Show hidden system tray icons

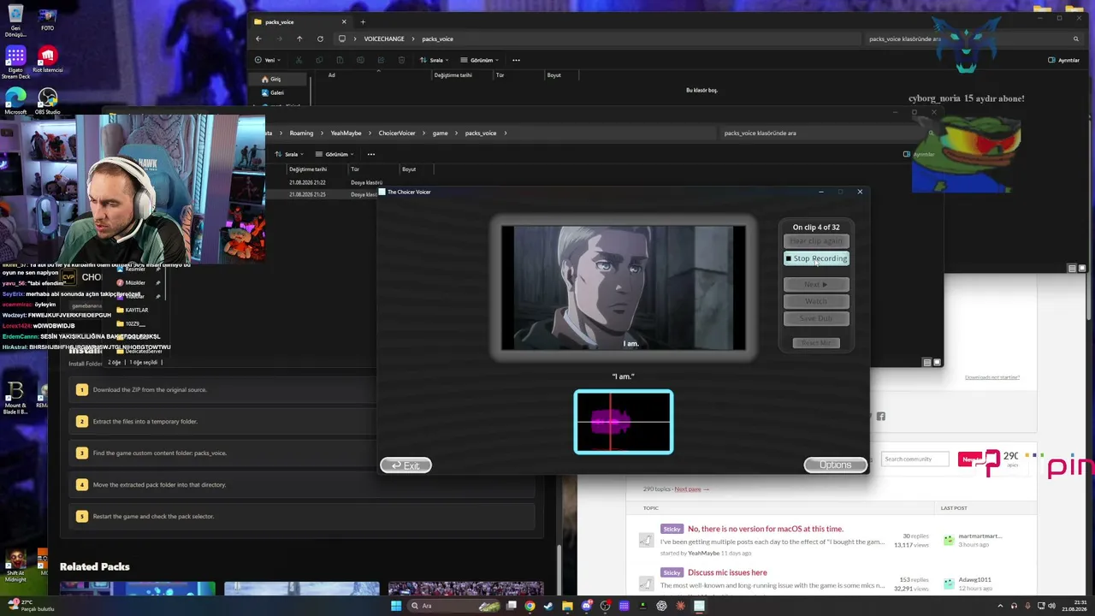pyautogui.click(x=1000, y=606)
